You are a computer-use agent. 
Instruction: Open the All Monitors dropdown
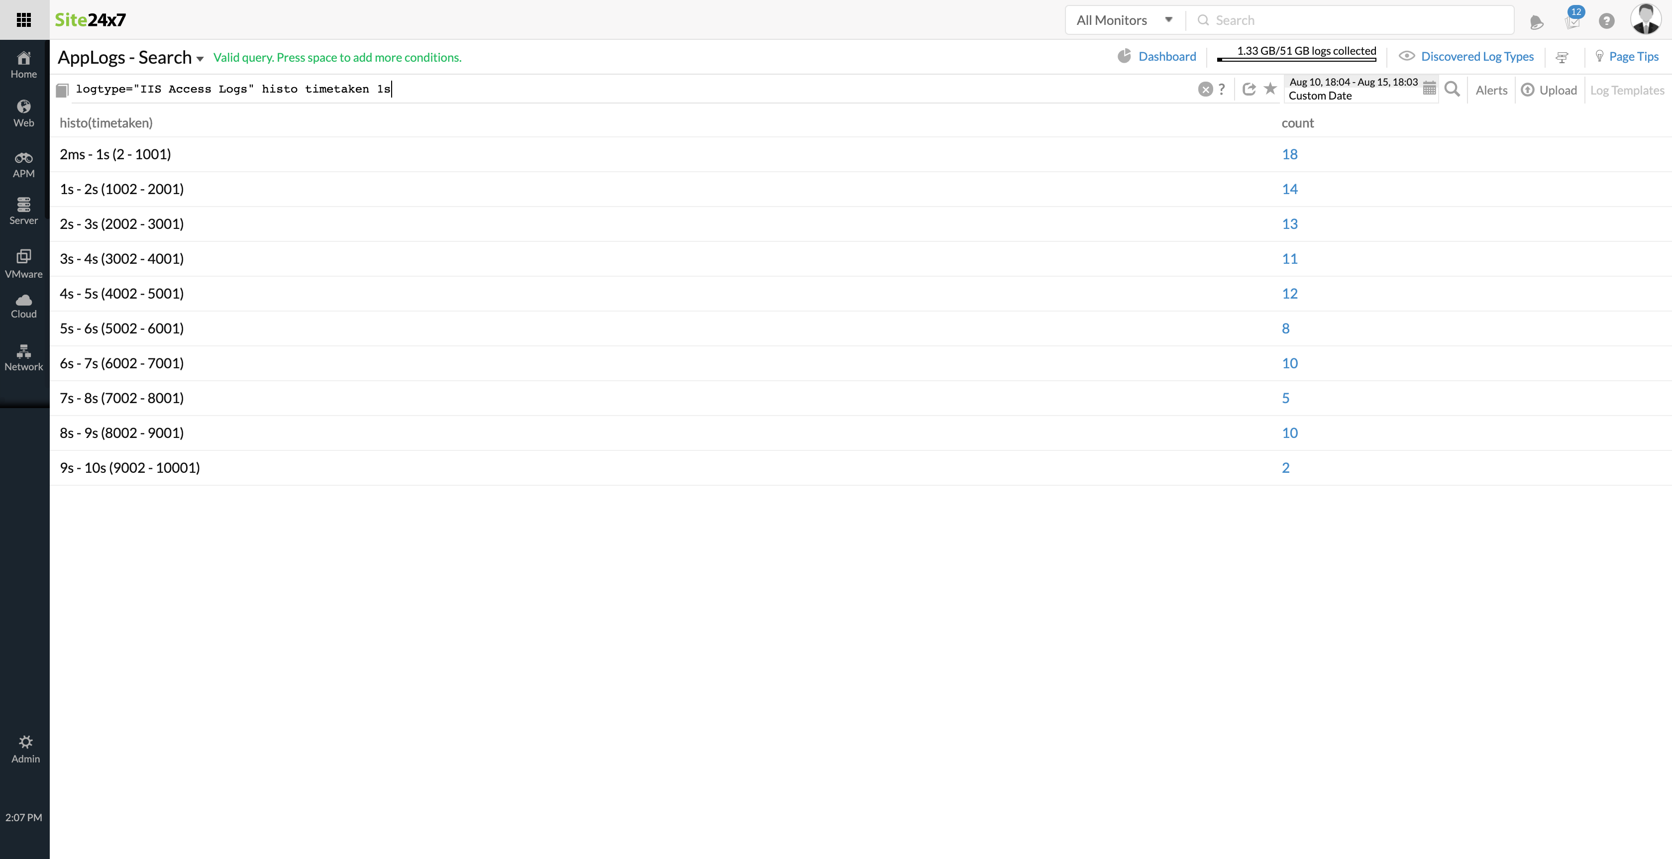1124,20
